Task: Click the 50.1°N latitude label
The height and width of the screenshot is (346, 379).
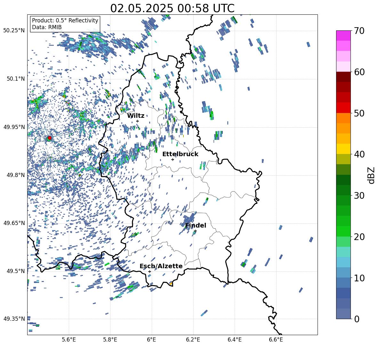Action: (x=16, y=79)
